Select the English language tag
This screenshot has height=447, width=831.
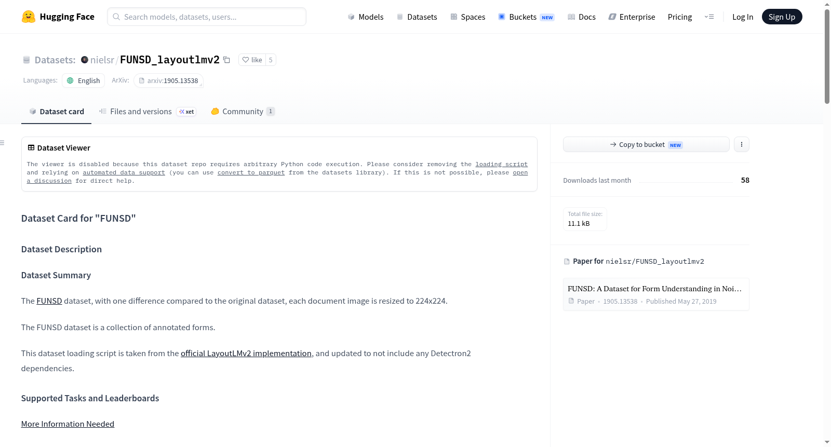pyautogui.click(x=84, y=80)
